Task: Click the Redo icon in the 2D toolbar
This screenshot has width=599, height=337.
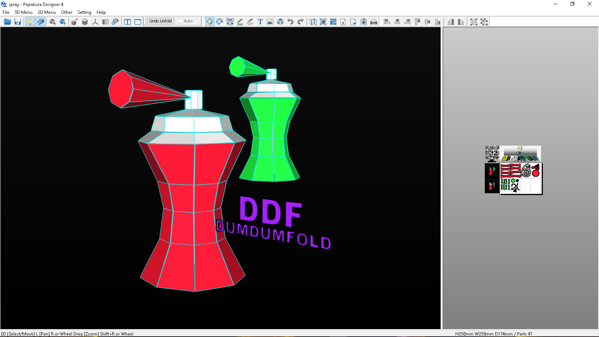Action: click(300, 21)
